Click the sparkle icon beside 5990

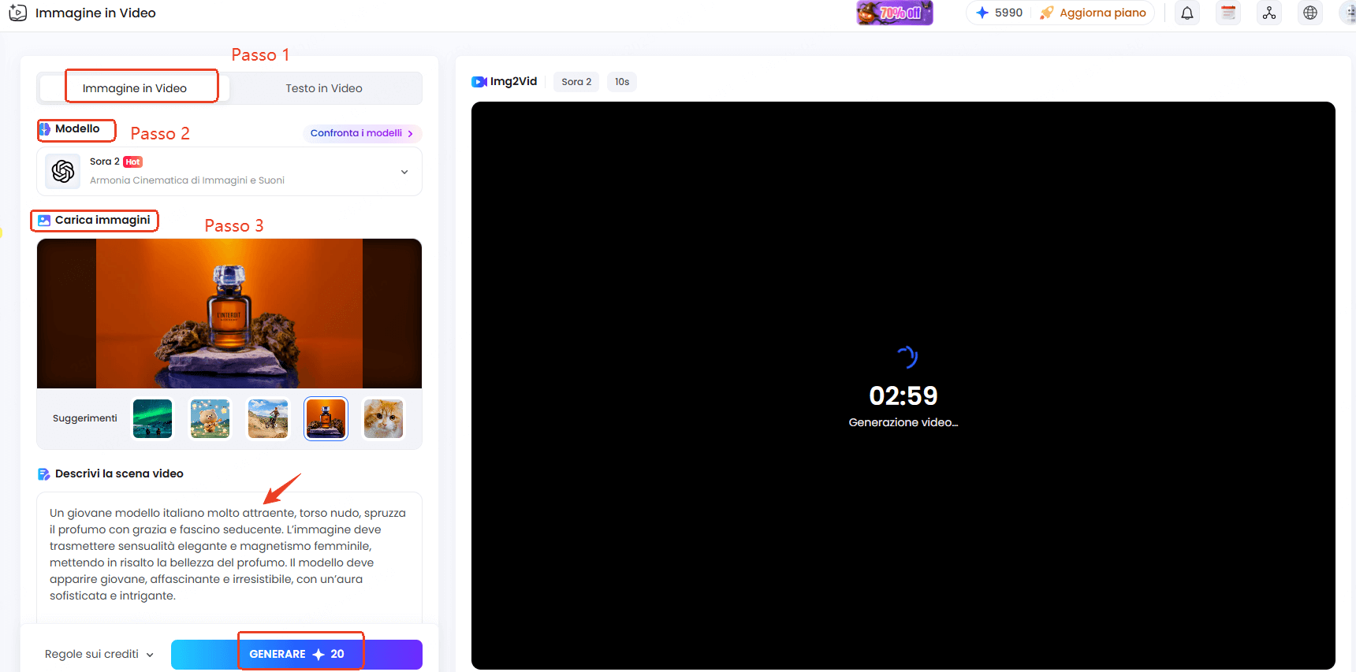(x=982, y=13)
